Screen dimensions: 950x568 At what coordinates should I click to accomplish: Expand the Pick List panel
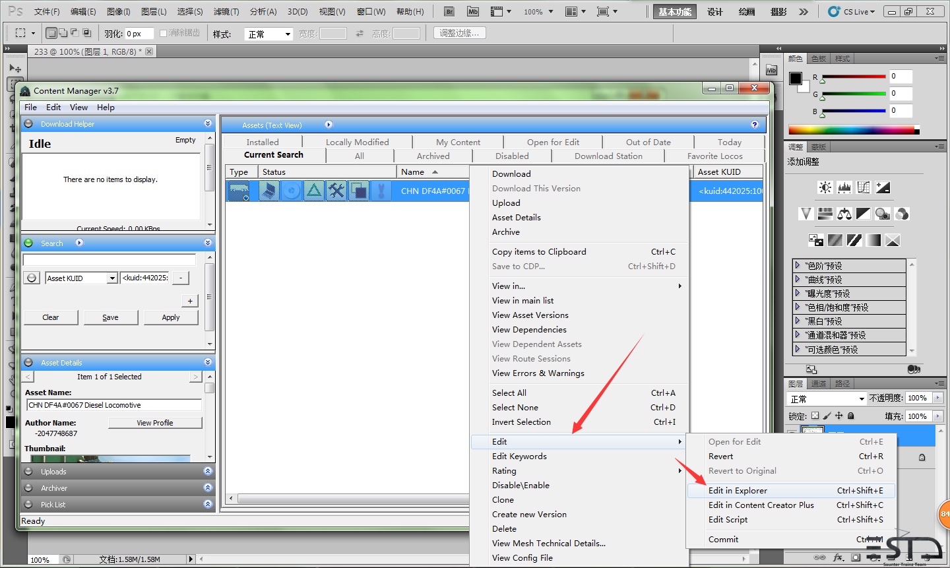208,504
